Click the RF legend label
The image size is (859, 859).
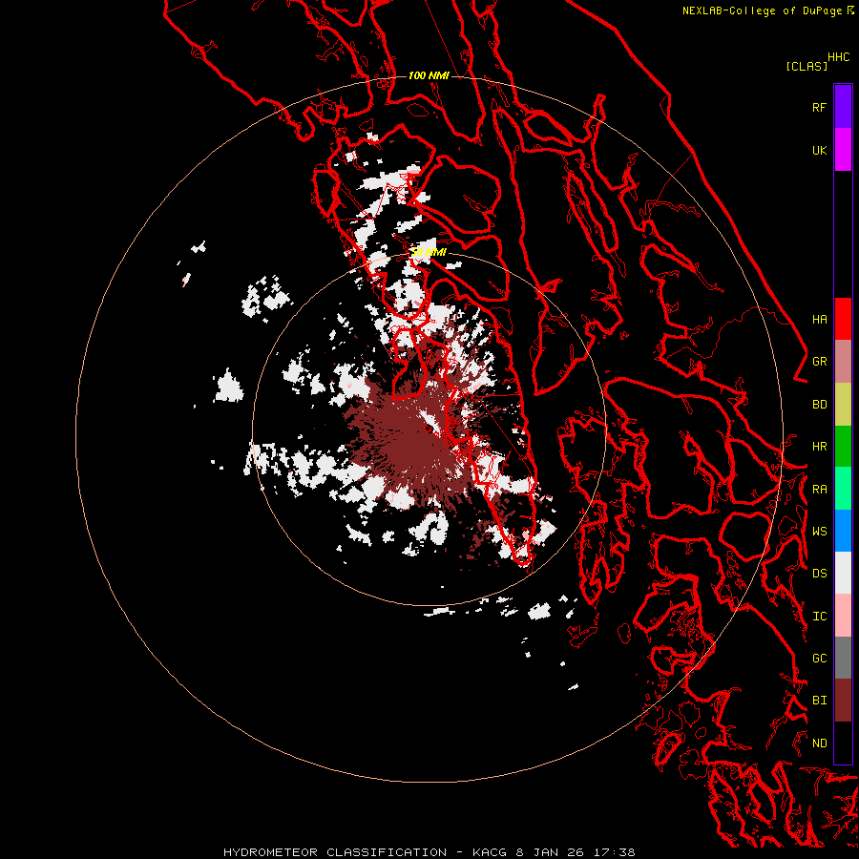tap(819, 107)
